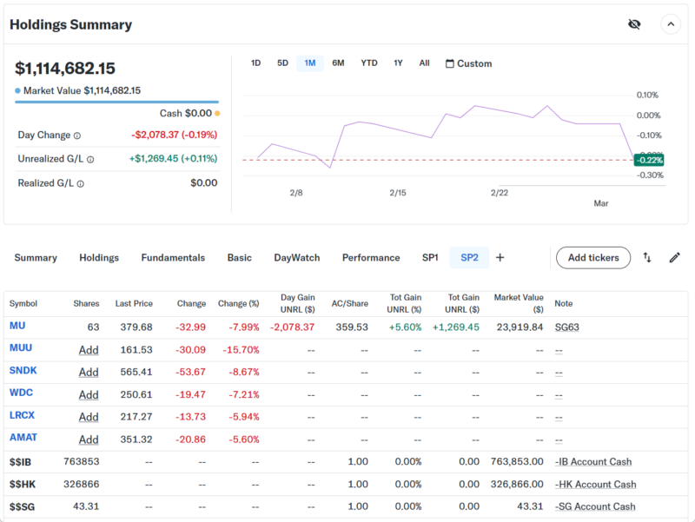Click the Day Change info icon
The height and width of the screenshot is (522, 695).
(77, 135)
